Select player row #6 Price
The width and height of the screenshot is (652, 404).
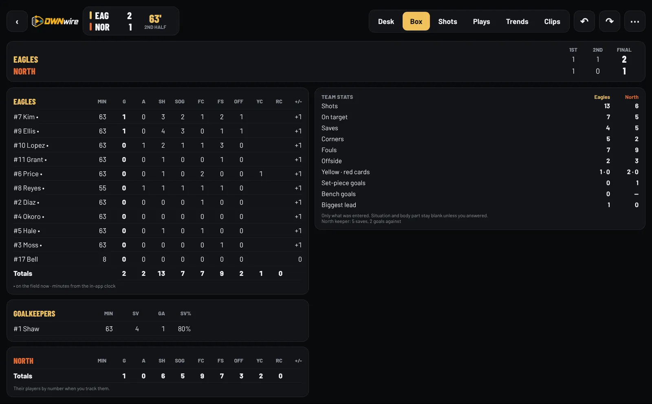[x=158, y=174]
